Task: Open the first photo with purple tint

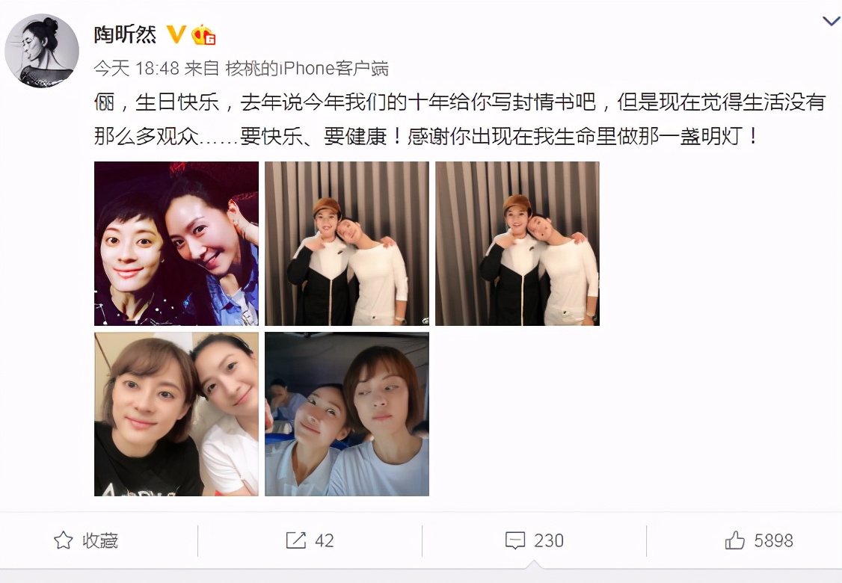Action: tap(176, 244)
